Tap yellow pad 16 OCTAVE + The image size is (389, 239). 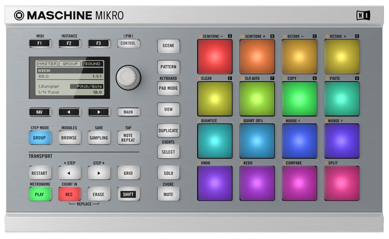(342, 57)
